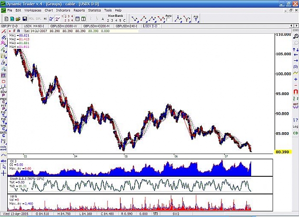Select the EOW P projection tool
The width and height of the screenshot is (299, 217).
pos(3,93)
